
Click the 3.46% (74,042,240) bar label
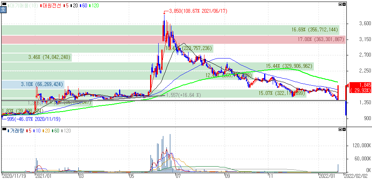coord(49,57)
